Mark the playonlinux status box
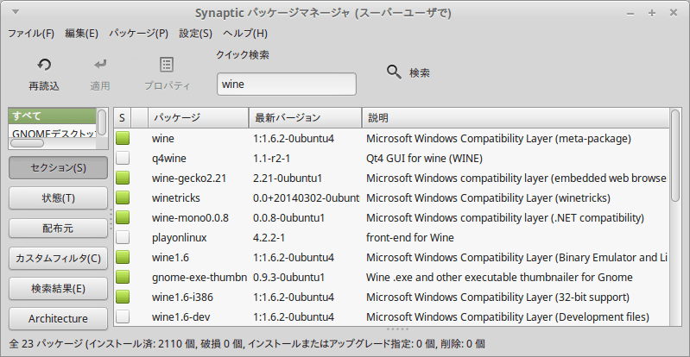 pyautogui.click(x=123, y=237)
